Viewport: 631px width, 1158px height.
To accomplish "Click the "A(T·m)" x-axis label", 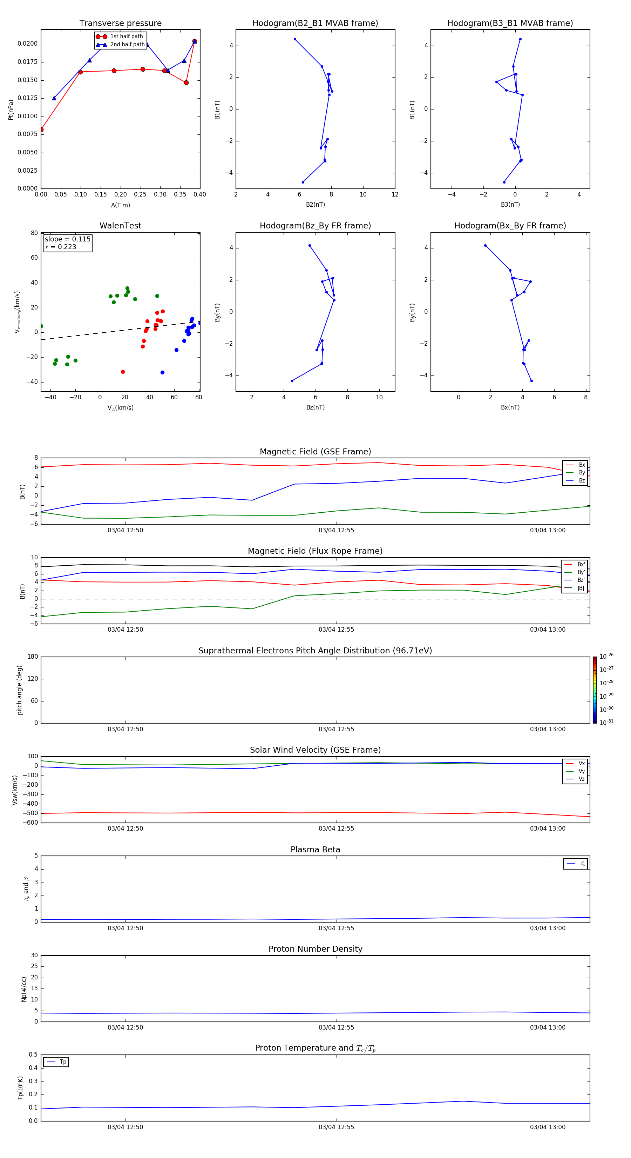I will coord(120,205).
